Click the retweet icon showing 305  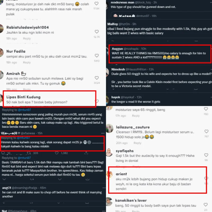click(x=29, y=153)
